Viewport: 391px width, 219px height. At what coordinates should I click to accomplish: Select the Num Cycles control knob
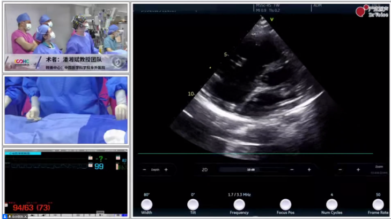coord(332,205)
